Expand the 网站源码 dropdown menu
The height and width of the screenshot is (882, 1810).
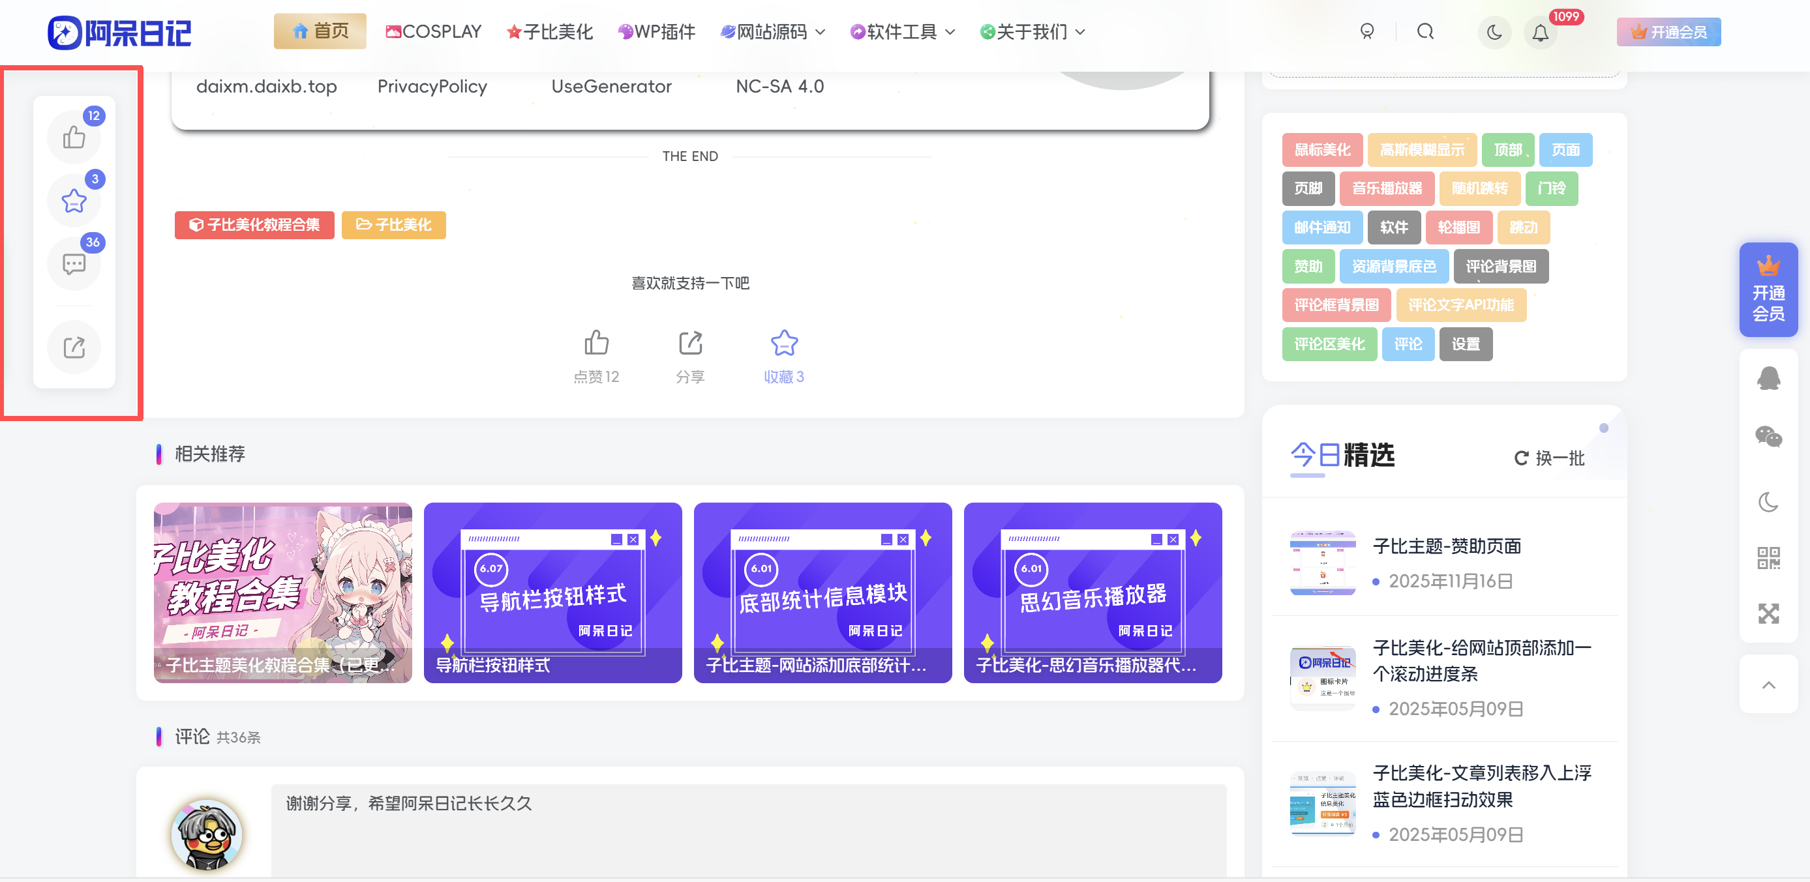(x=770, y=31)
